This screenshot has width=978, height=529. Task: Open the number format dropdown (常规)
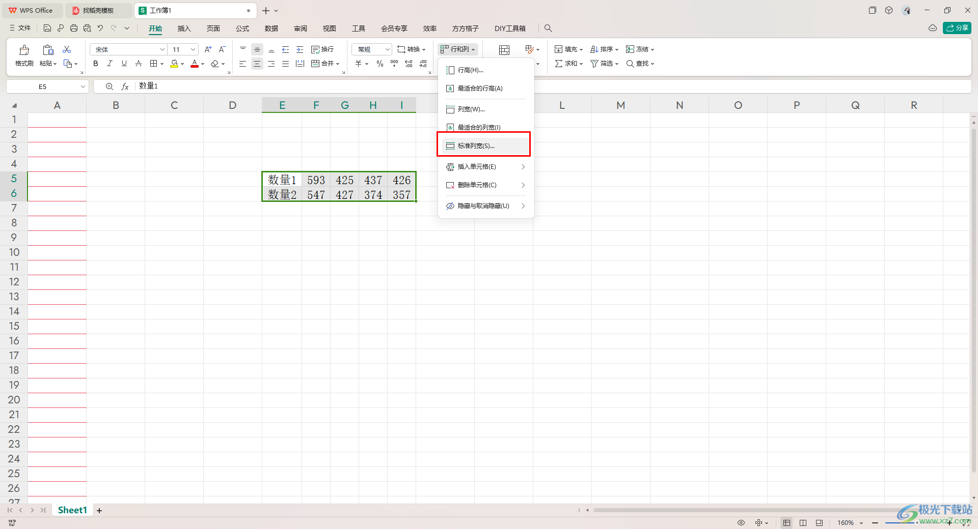[x=387, y=49]
